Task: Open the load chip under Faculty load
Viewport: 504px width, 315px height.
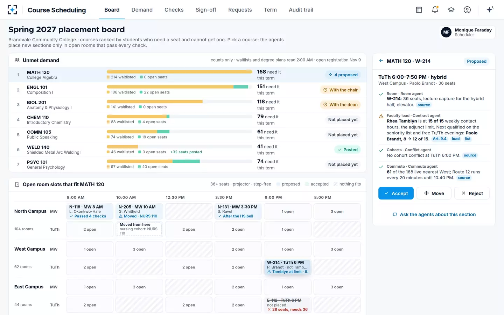Action: (456, 139)
